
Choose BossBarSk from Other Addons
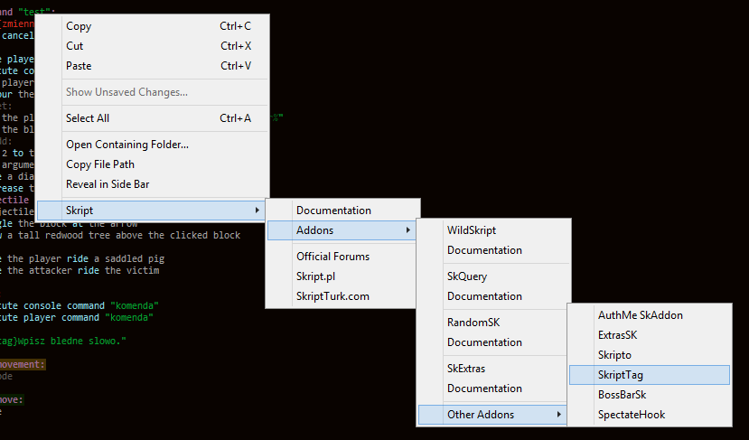click(x=650, y=395)
